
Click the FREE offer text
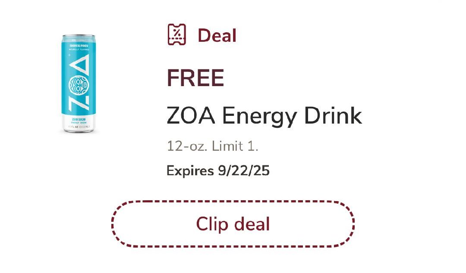pos(195,78)
